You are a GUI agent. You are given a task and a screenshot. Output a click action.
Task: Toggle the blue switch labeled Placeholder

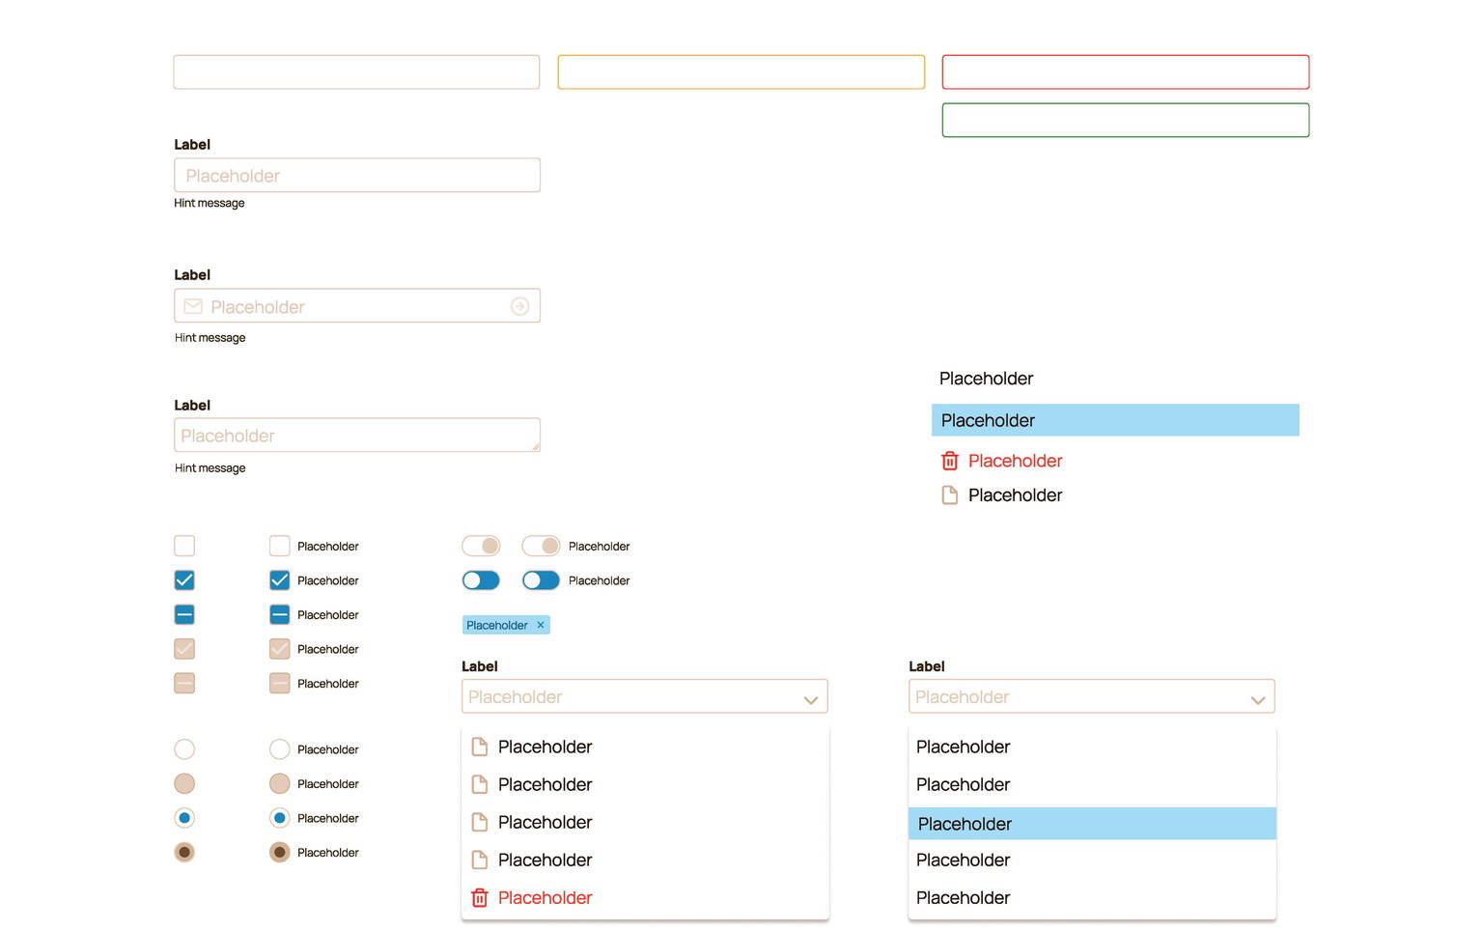coord(541,580)
